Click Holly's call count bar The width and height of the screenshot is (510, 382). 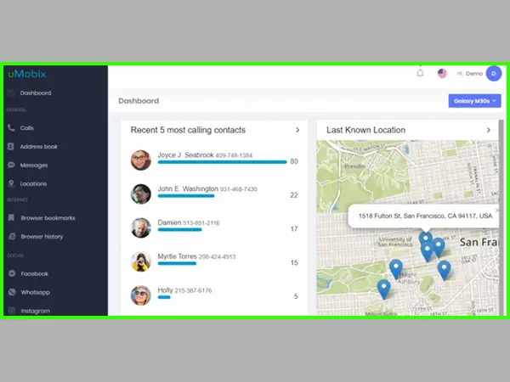164,297
